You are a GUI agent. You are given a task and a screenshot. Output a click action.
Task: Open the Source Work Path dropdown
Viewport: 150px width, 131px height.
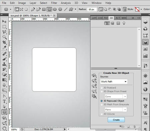click(114, 82)
